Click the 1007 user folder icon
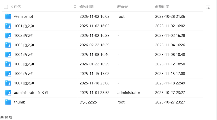This screenshot has height=120, width=217. (8, 83)
